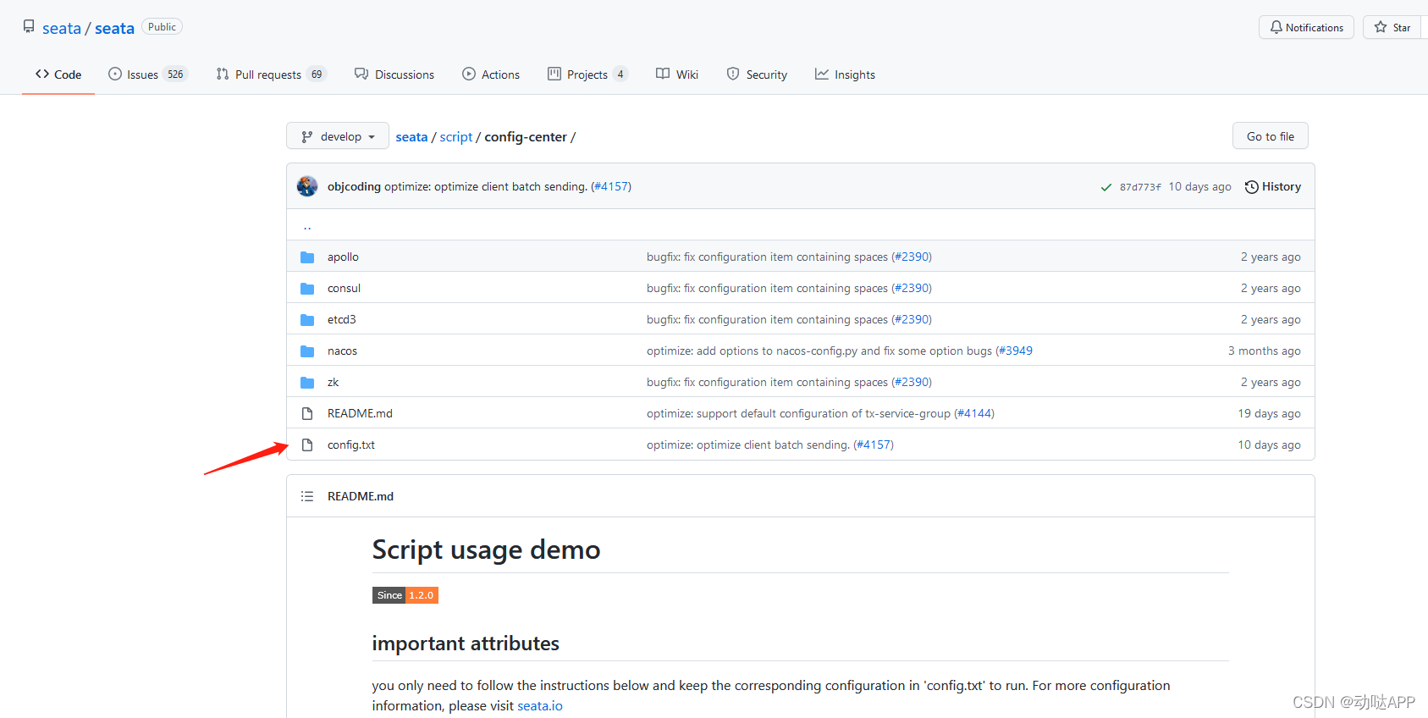Open the nacos folder
Screen dimensions: 1428x718
342,351
